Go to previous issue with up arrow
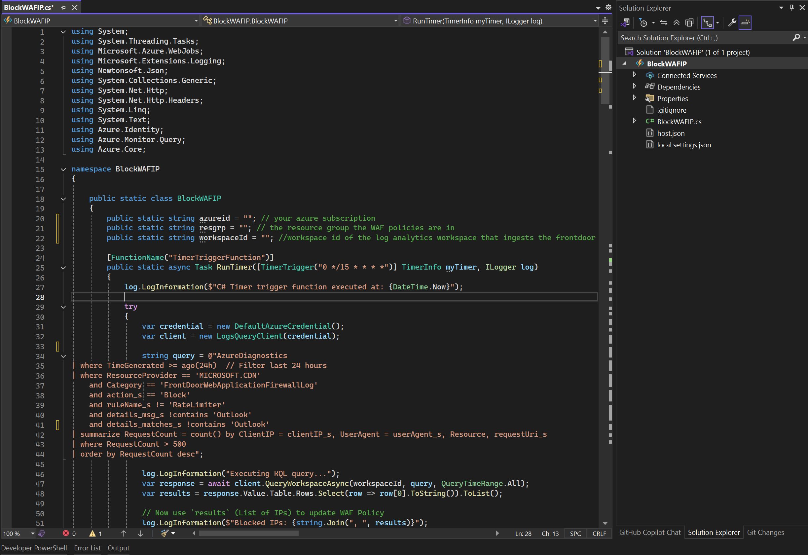 pos(124,534)
